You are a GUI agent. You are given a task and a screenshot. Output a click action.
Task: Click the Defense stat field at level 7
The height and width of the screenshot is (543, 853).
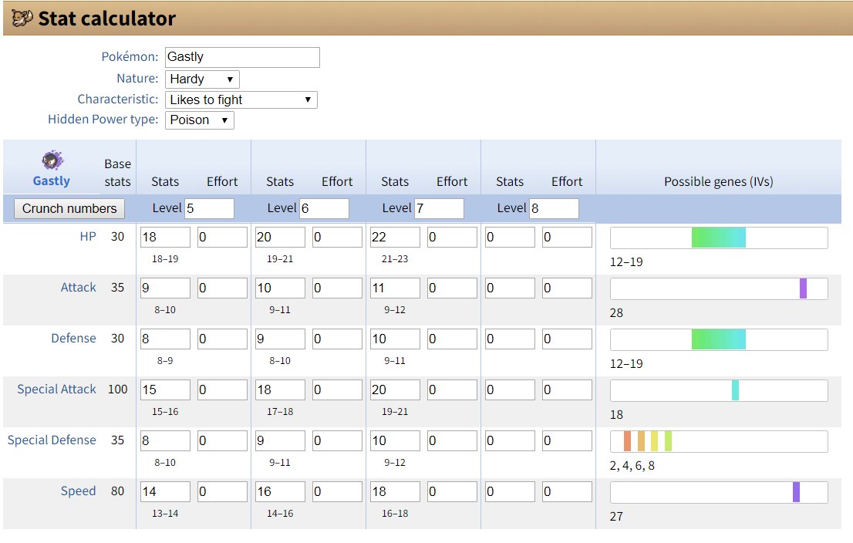(395, 339)
